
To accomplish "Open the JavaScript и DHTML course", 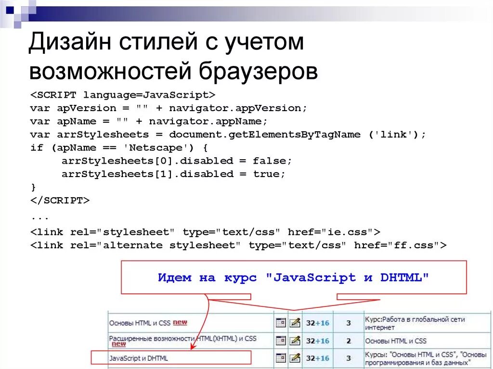I will click(139, 358).
